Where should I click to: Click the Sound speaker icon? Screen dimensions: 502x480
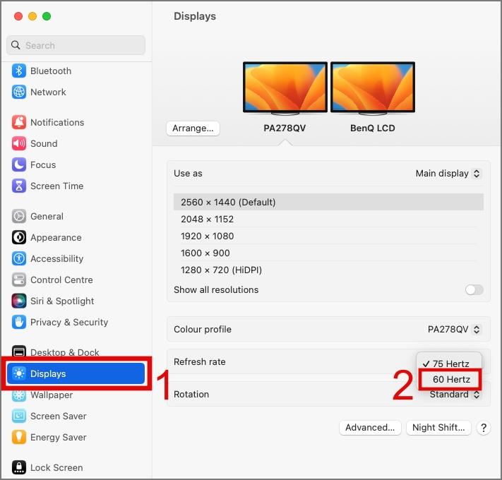(x=19, y=143)
